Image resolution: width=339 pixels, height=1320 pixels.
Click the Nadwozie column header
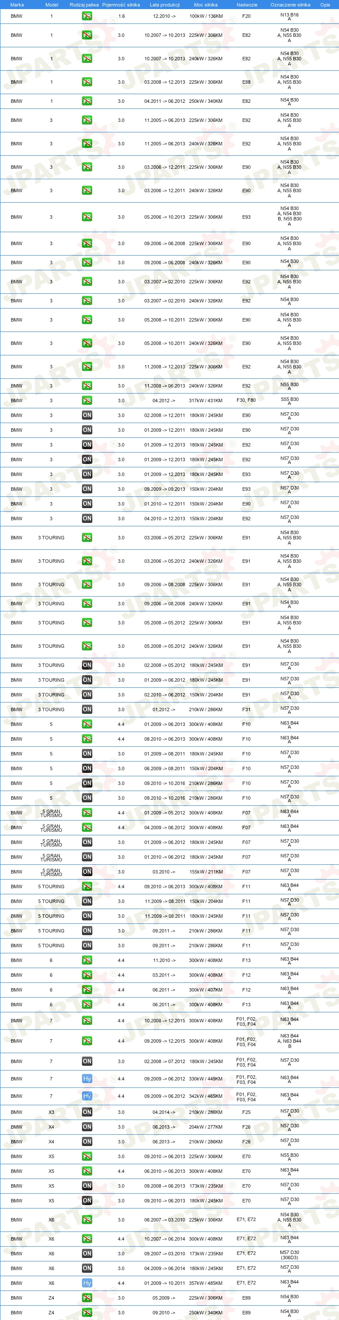(x=247, y=5)
